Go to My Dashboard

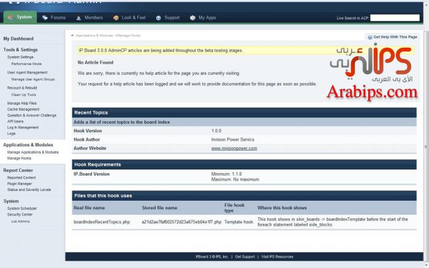18,39
